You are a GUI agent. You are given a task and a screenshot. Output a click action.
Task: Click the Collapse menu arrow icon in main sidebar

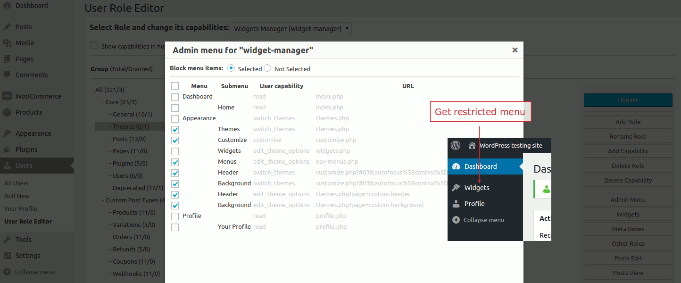7,272
